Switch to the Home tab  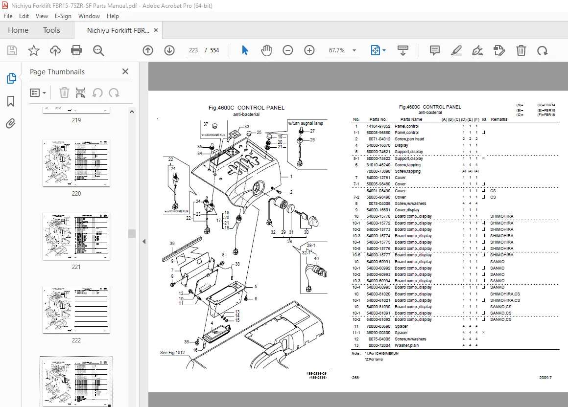(18, 30)
